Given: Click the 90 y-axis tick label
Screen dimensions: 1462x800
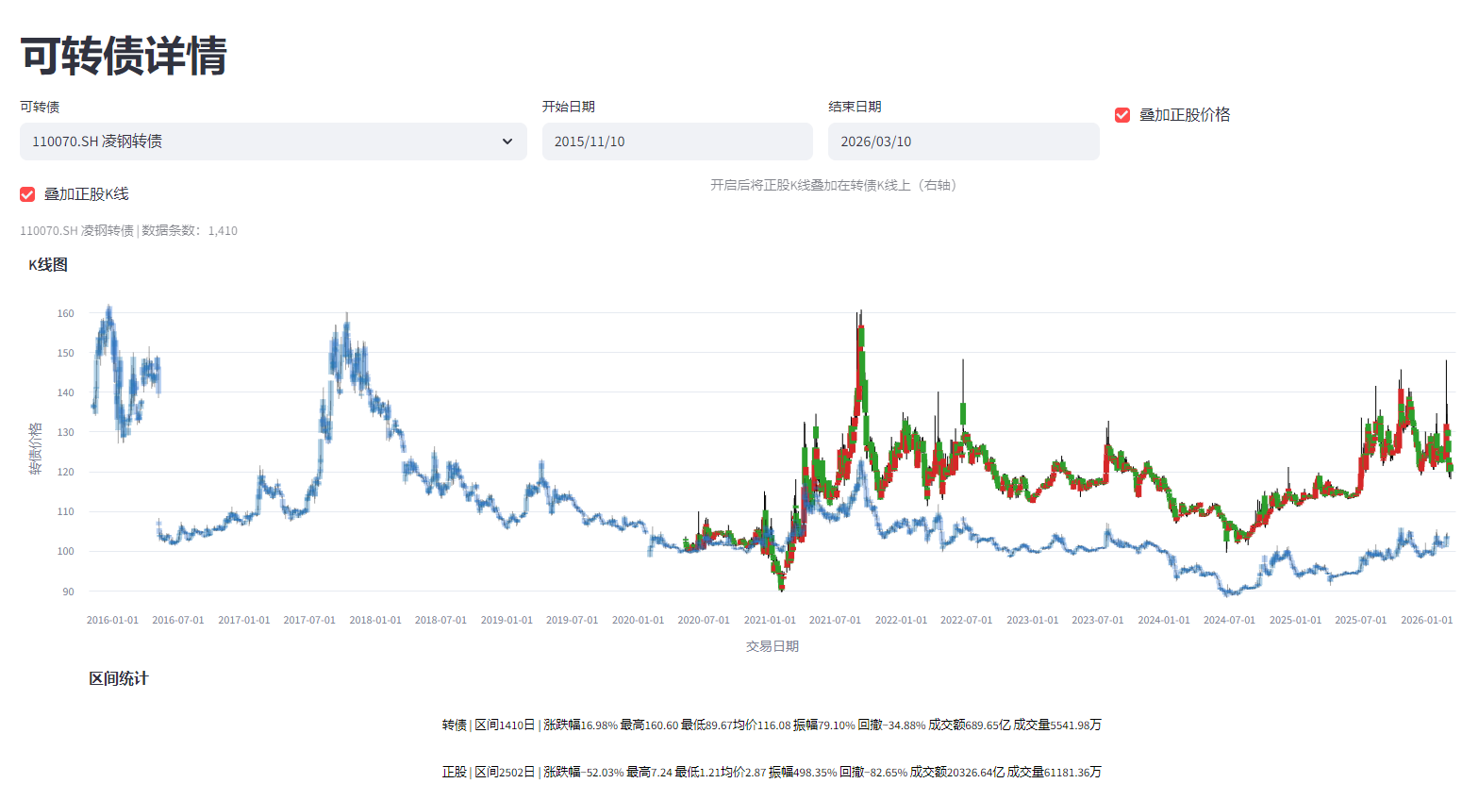Looking at the screenshot, I should [x=68, y=592].
